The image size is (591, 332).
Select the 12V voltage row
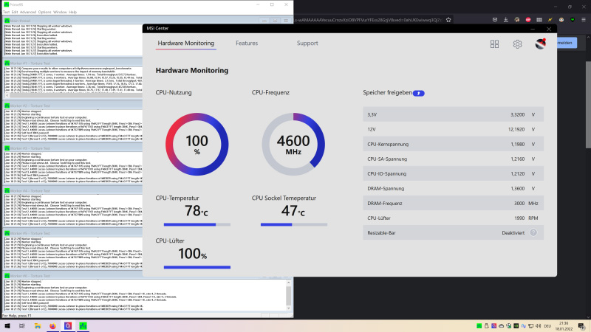pos(453,129)
